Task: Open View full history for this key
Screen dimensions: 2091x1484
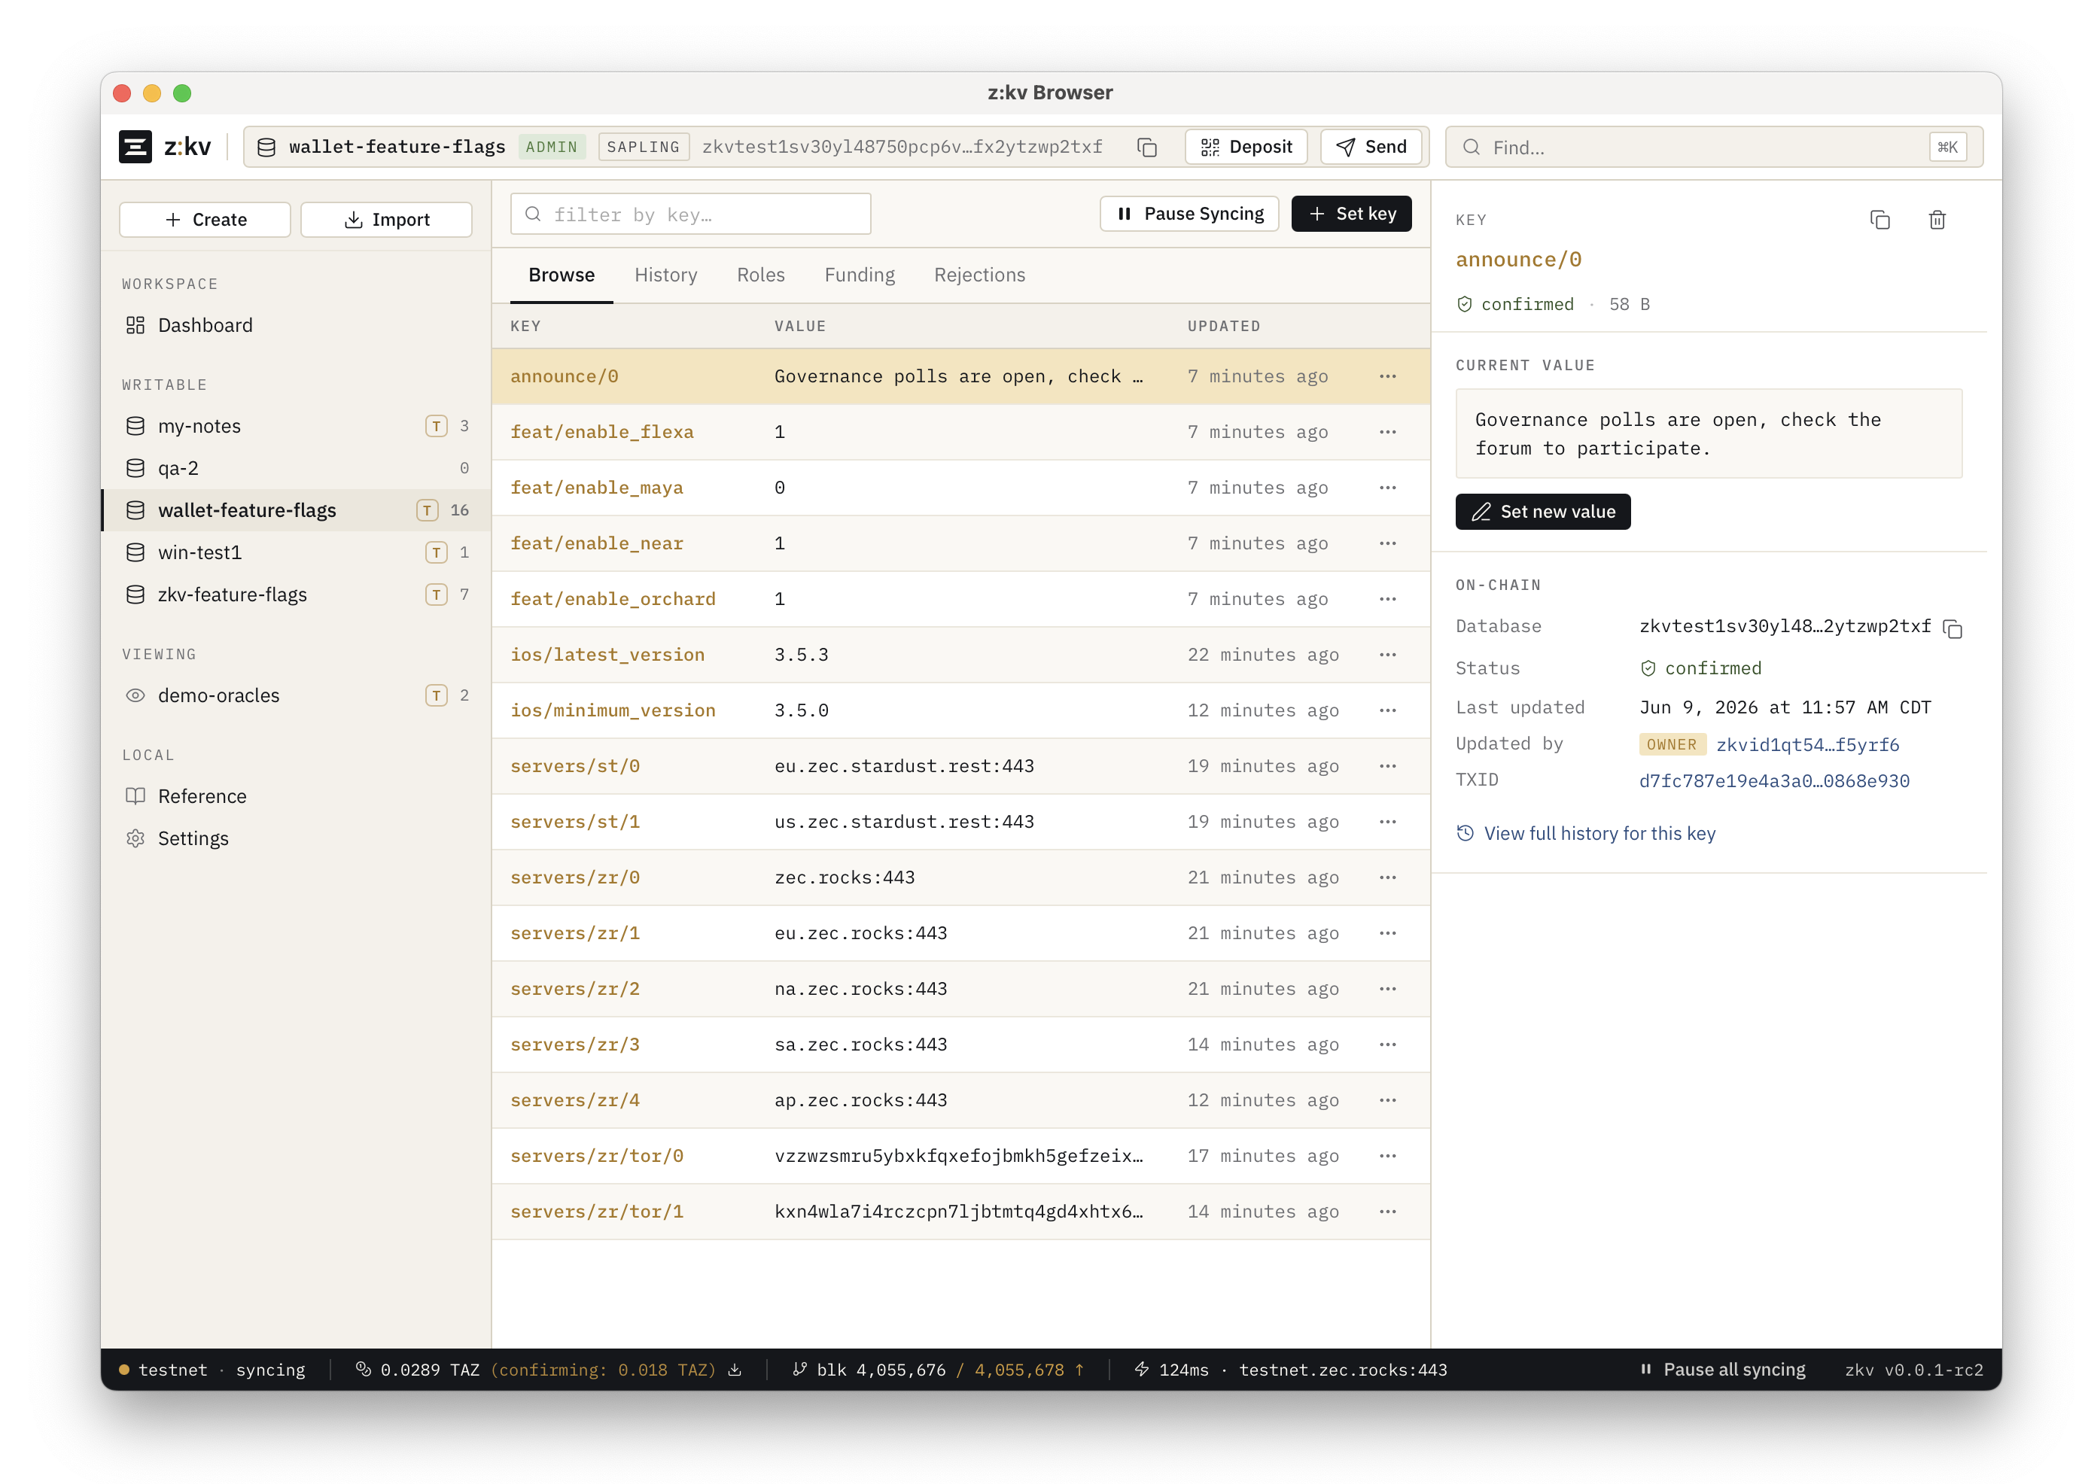Action: point(1586,833)
